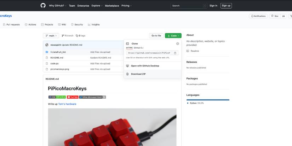Click the README.md file icon
292x146 pixels.
pyautogui.click(x=47, y=58)
